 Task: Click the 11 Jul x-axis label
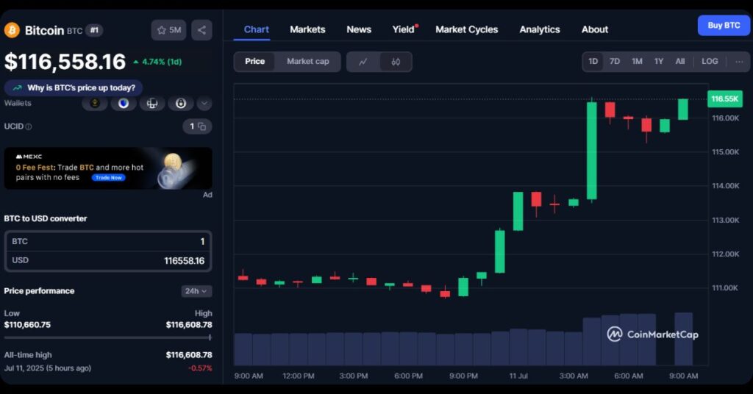click(518, 376)
